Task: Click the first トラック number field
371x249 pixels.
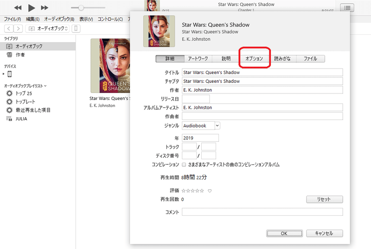Action: tap(189, 147)
